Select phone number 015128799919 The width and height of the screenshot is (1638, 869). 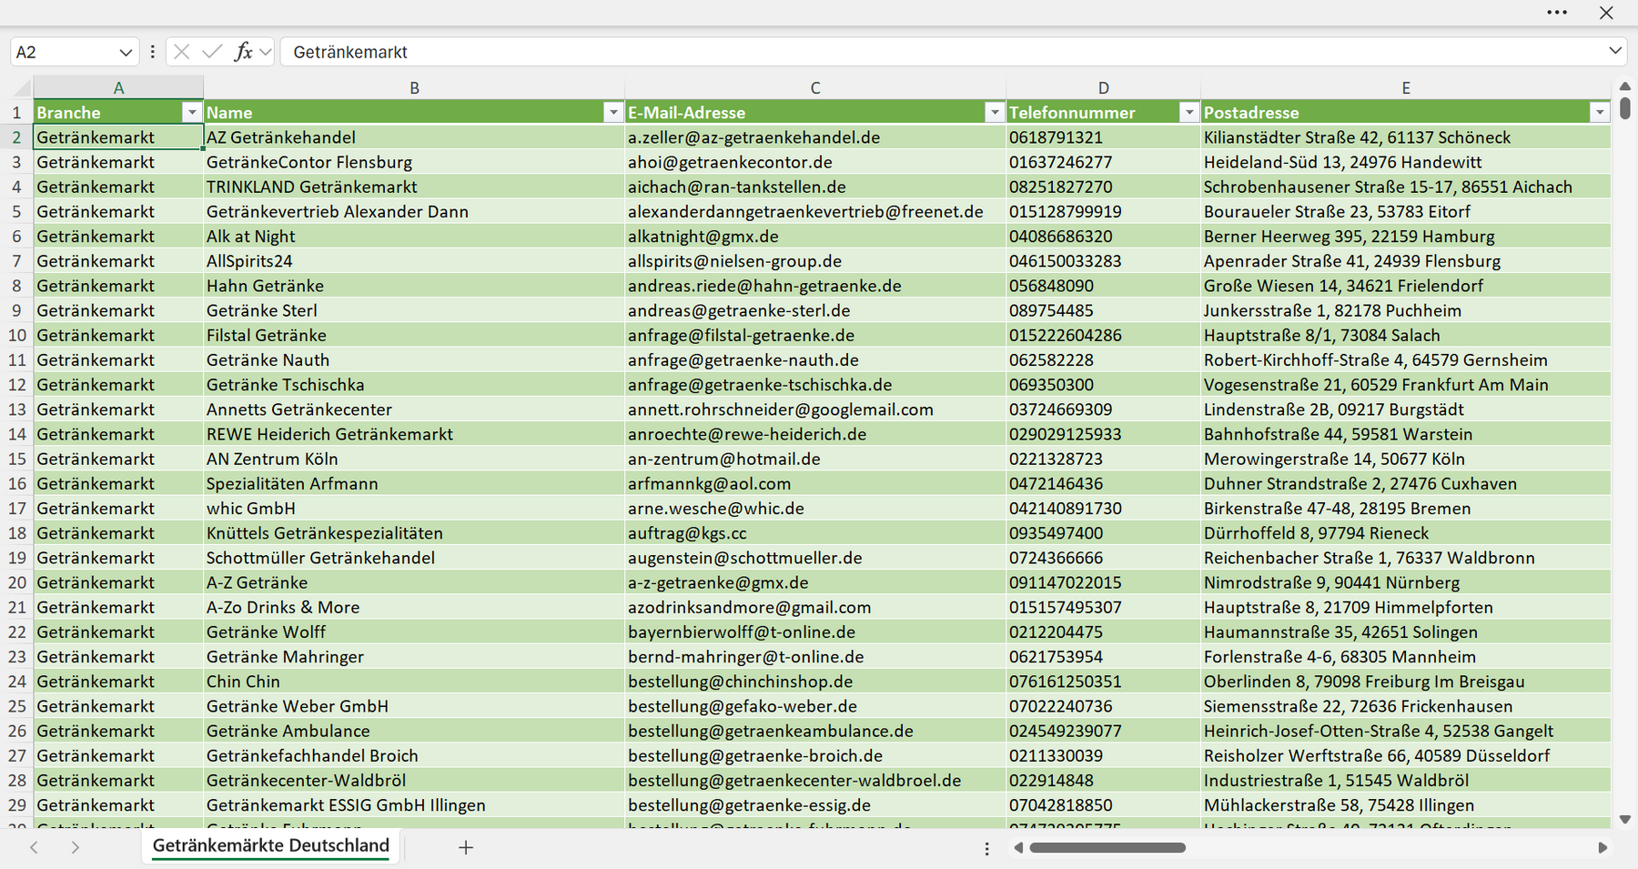click(x=1103, y=211)
